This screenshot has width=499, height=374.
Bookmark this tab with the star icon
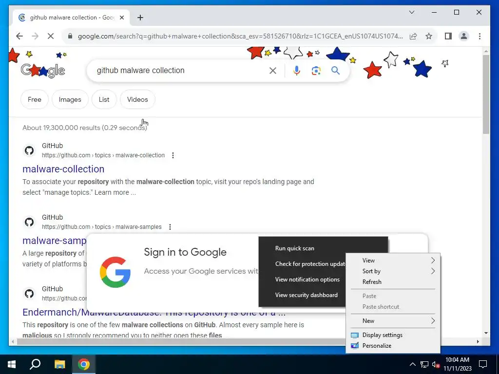tap(429, 36)
